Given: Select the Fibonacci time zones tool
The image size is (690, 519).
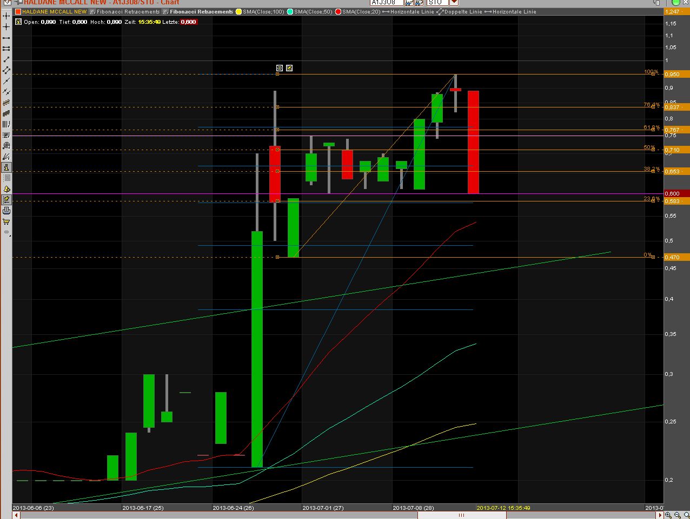Looking at the screenshot, I should [6, 124].
